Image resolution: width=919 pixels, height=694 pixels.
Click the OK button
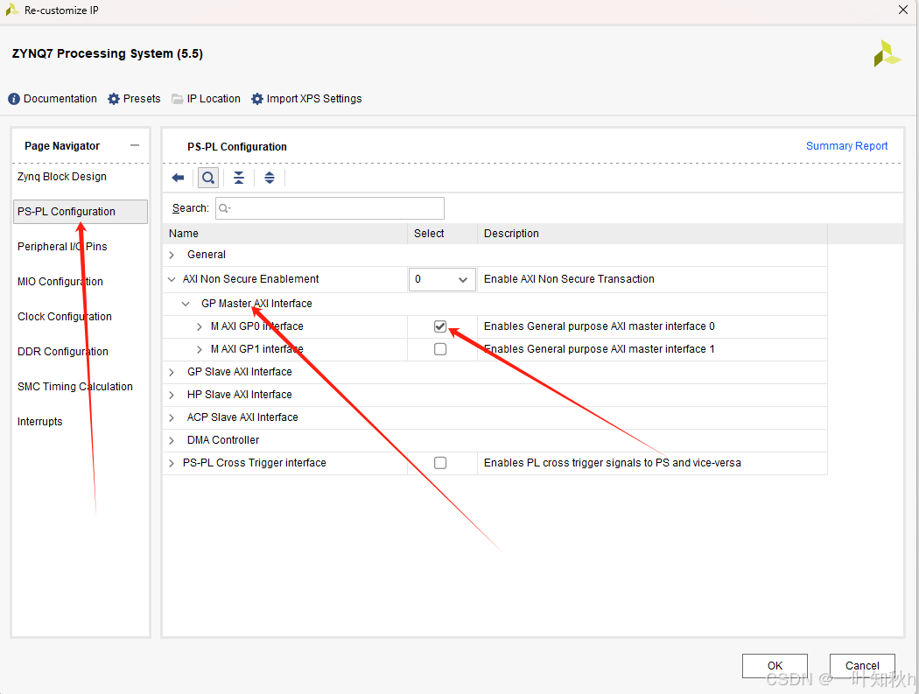tap(775, 666)
